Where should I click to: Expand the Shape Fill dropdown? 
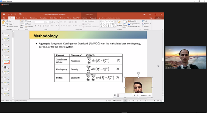[132, 21]
